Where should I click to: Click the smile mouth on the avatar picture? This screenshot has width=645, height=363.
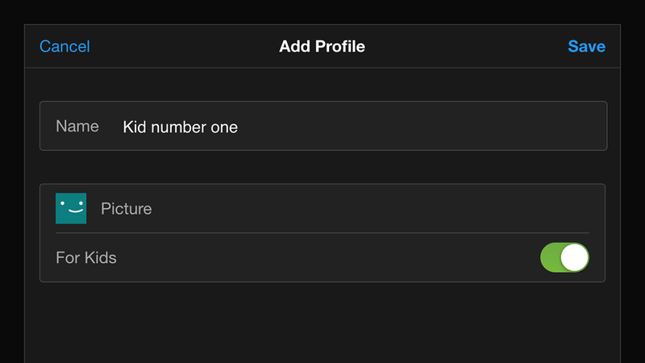76,211
